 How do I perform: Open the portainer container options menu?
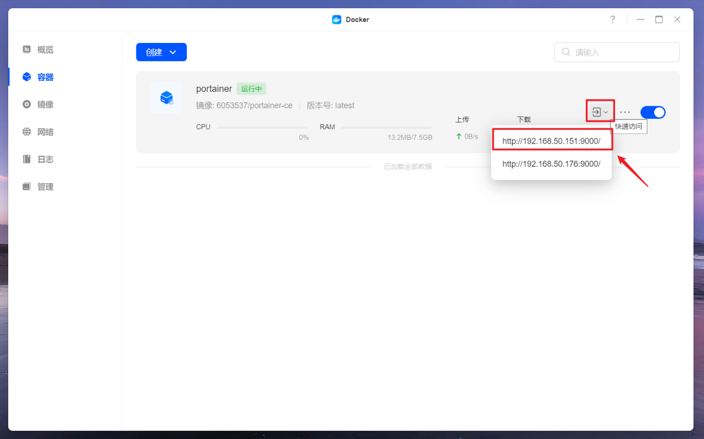pos(624,112)
